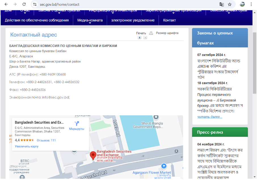257x180 pixels.
Task: Click the читать далее link
Action: pos(210,117)
